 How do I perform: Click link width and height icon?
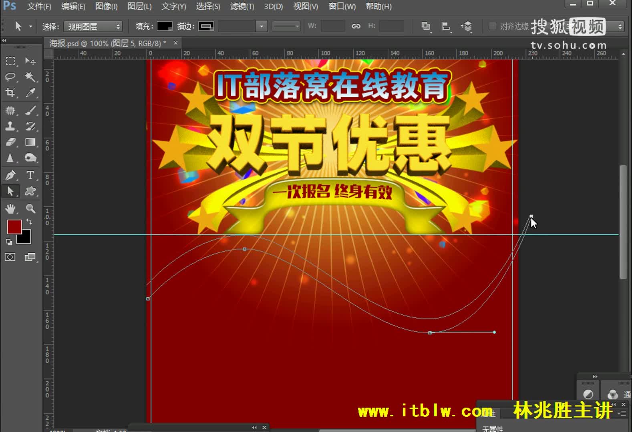tap(356, 26)
